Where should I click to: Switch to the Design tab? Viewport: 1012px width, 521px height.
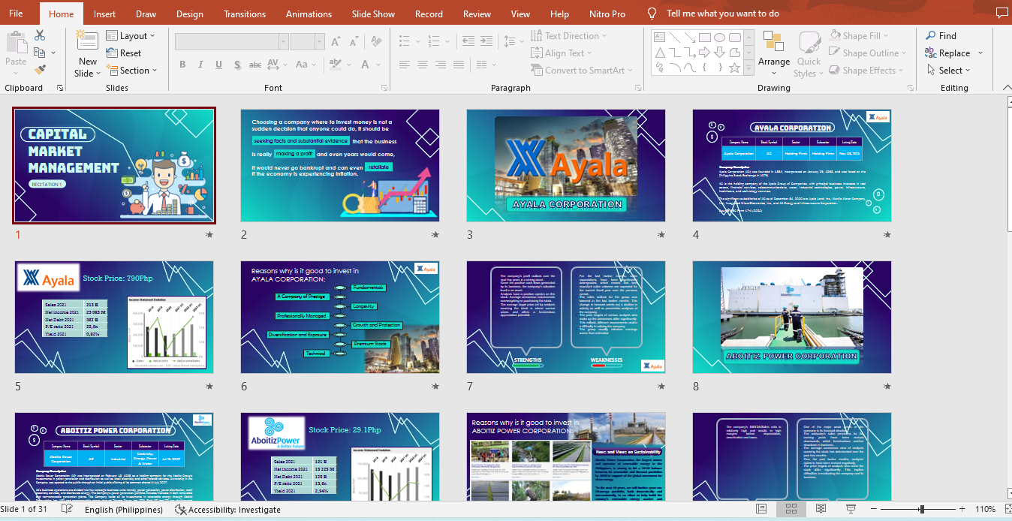point(189,14)
